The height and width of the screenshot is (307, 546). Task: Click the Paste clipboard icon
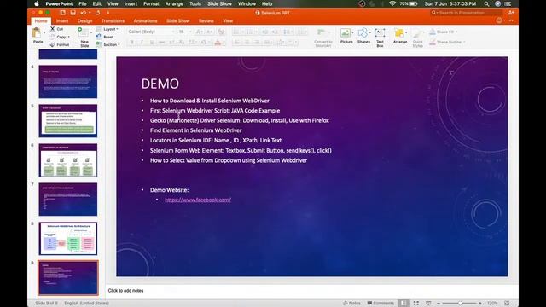pyautogui.click(x=36, y=33)
